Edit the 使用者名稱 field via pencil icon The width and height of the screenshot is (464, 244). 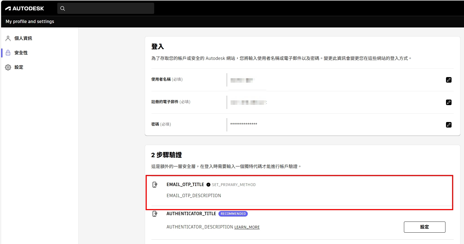448,80
